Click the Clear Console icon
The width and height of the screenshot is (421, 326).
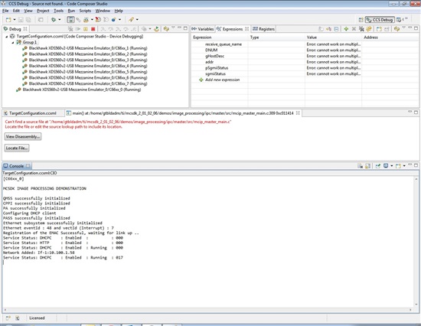(360, 166)
